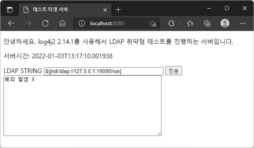Click inside the result text area
254x148 pixels.
(x=82, y=106)
